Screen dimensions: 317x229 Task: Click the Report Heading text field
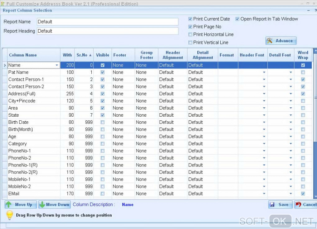pyautogui.click(x=108, y=31)
